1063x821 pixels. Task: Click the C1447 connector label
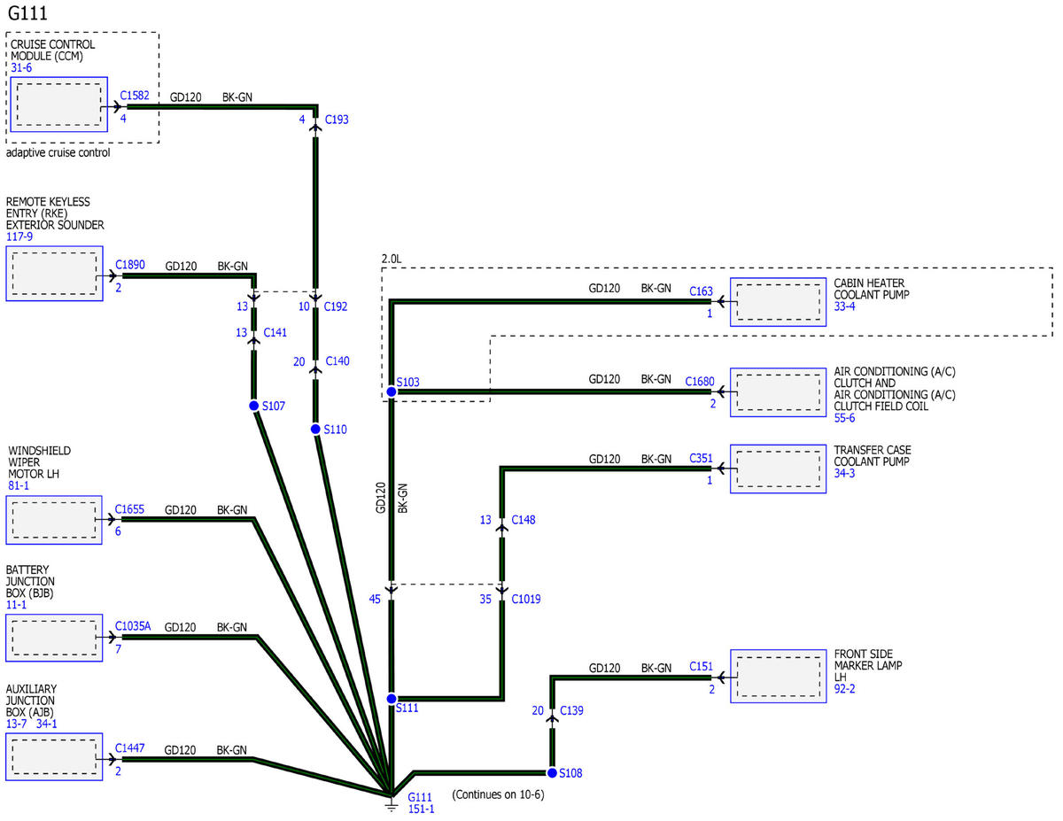pyautogui.click(x=129, y=749)
